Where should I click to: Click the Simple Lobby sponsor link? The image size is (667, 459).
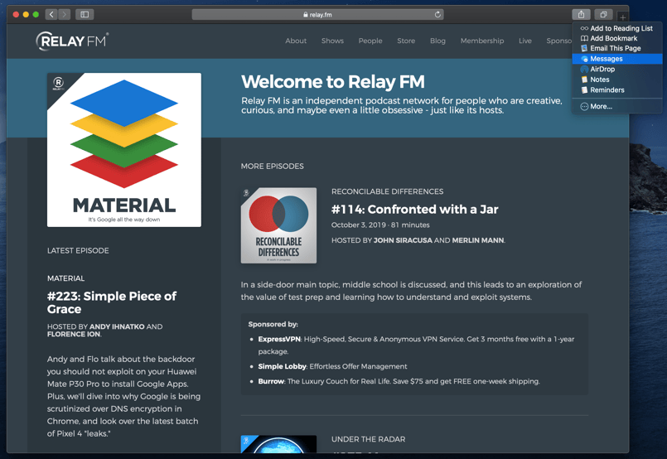(282, 366)
